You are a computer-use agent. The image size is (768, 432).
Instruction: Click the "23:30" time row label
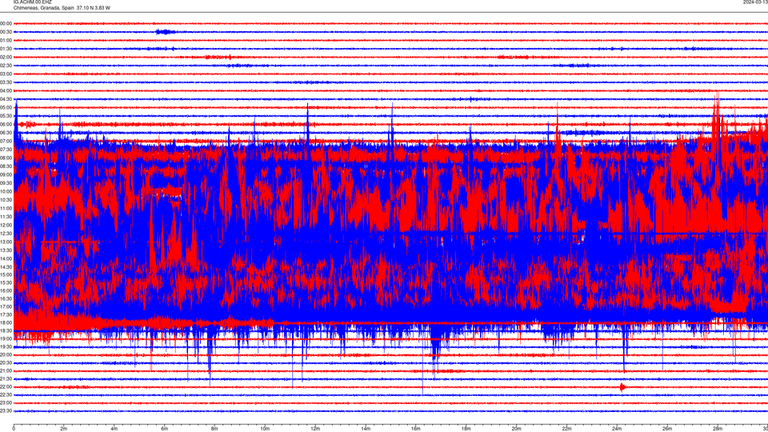coord(6,411)
